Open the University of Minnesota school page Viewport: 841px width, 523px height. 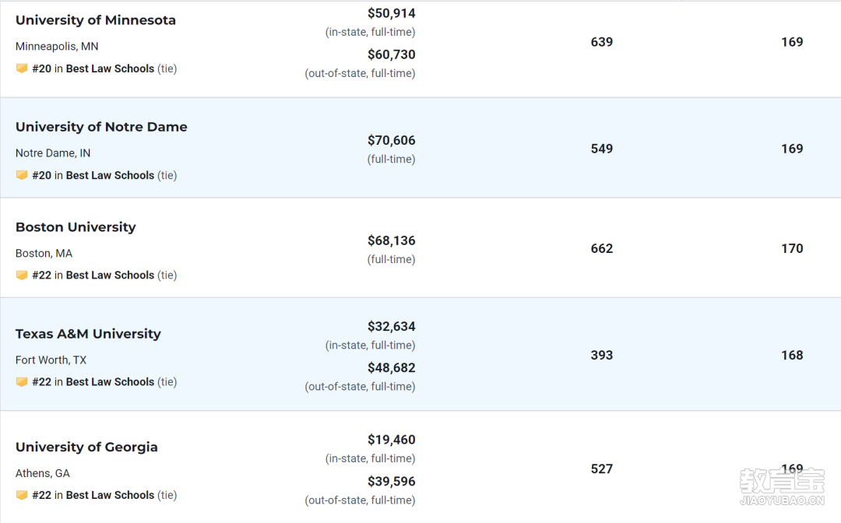click(96, 20)
